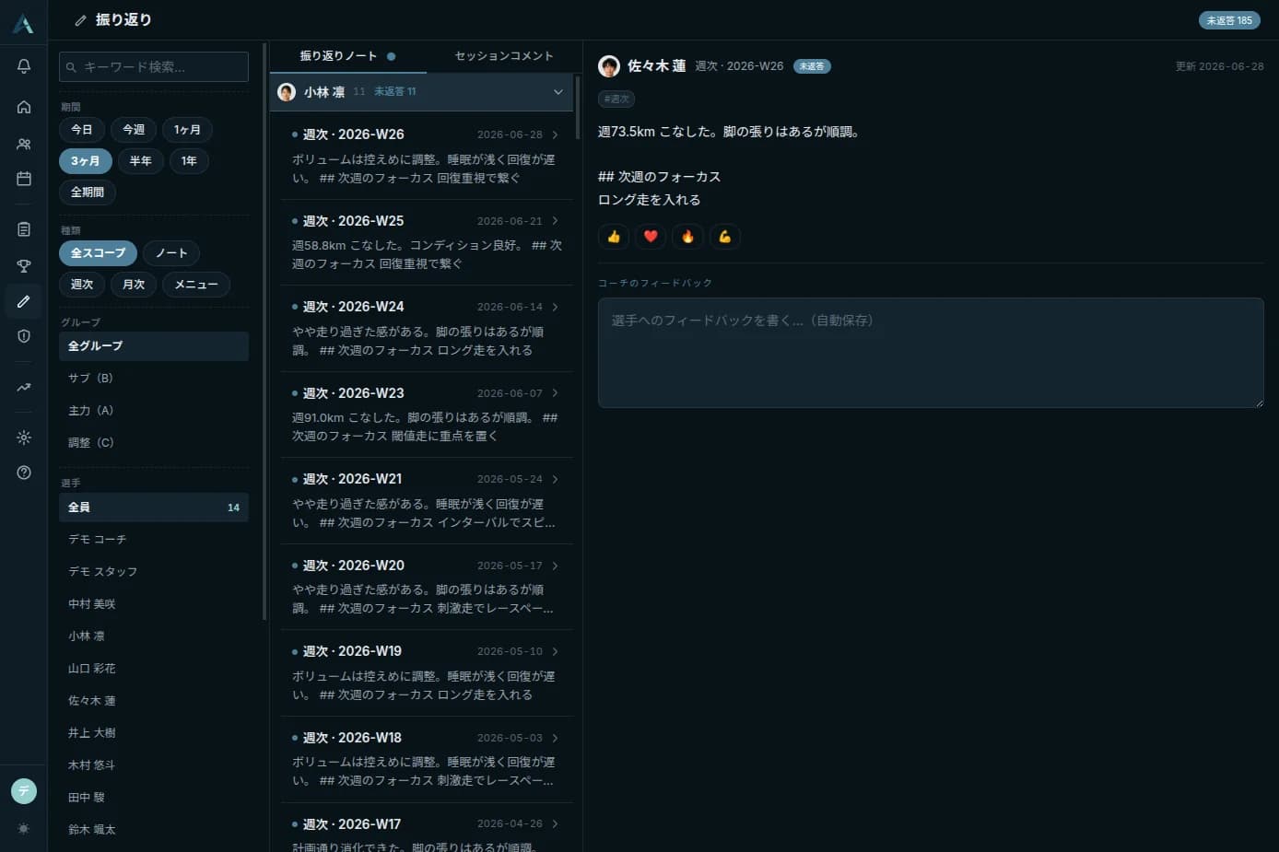Click the notes list scrollbar
This screenshot has width=1279, height=852.
coord(577,107)
